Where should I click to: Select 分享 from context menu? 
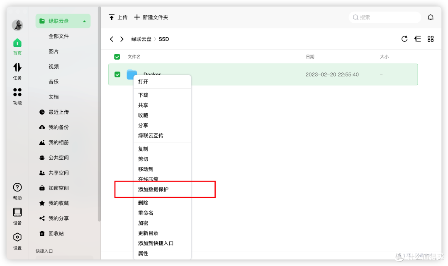pos(162,125)
